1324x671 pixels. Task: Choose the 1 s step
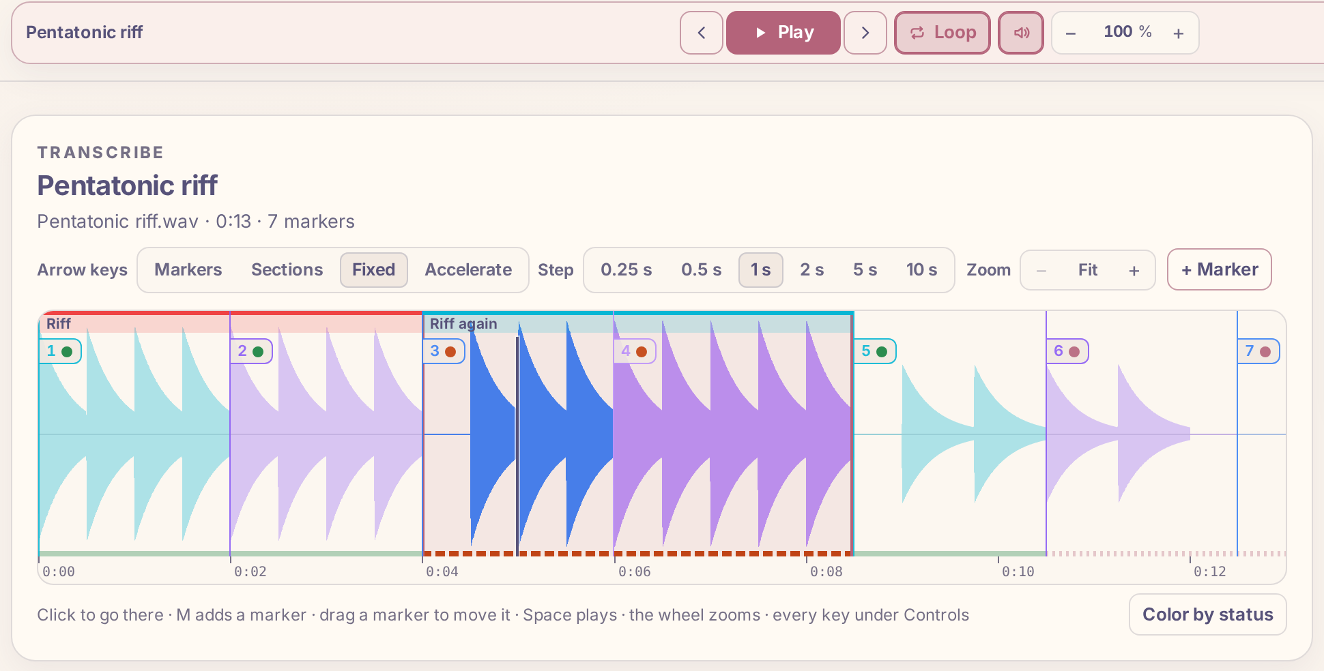[x=760, y=270]
